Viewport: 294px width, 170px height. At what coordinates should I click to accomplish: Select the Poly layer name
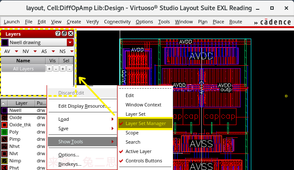(x=14, y=132)
